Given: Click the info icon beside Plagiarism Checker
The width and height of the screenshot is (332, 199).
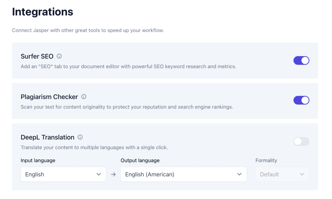Looking at the screenshot, I should click(84, 97).
